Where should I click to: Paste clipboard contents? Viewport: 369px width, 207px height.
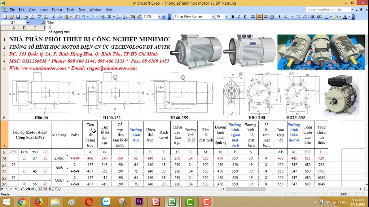pos(66,17)
